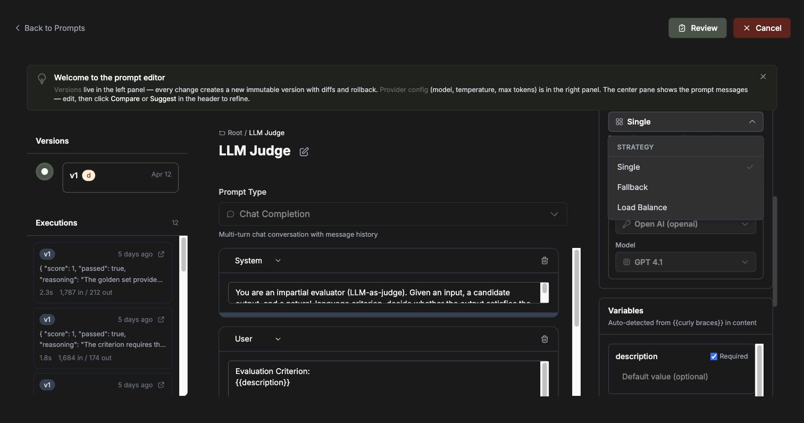804x423 pixels.
Task: Click the Variables section heading
Action: pos(626,311)
